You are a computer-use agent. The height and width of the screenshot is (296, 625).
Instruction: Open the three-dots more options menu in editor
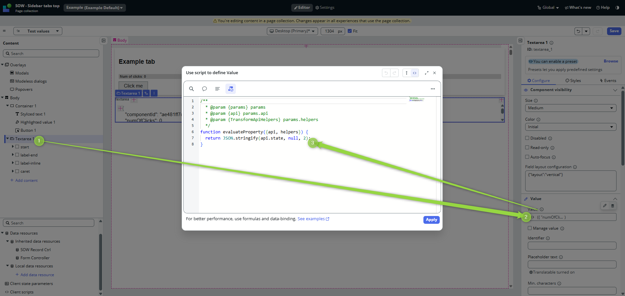[x=433, y=89]
